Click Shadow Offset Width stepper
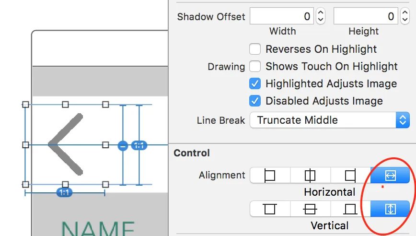 [321, 17]
